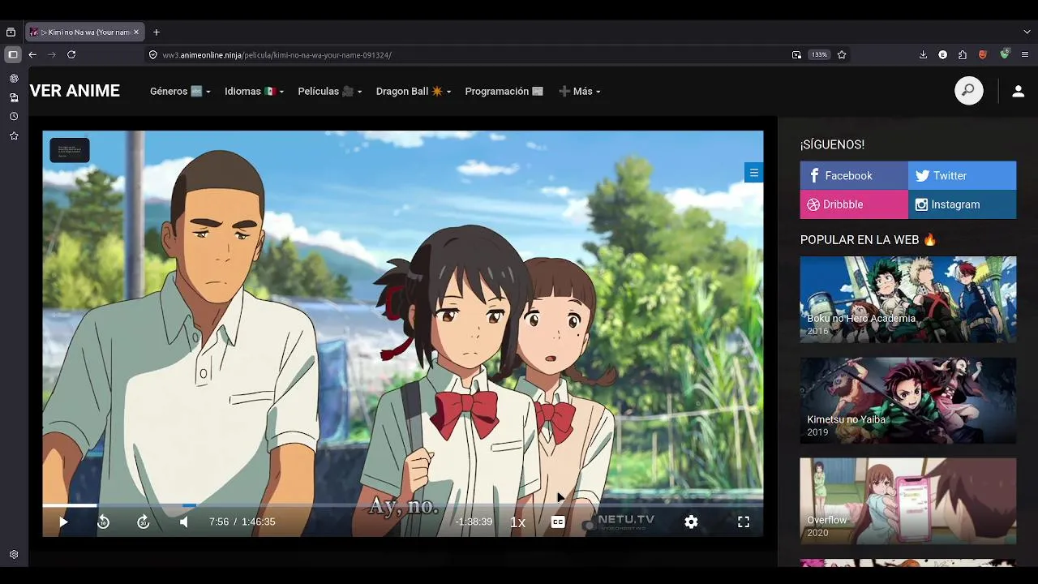Open the site search icon
The image size is (1038, 584).
click(x=968, y=91)
